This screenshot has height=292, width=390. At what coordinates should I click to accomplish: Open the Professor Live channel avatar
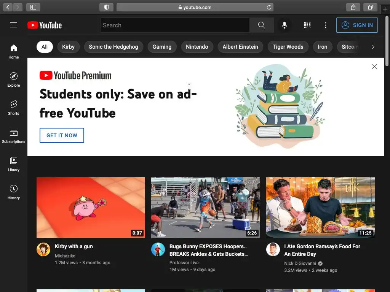click(x=158, y=249)
